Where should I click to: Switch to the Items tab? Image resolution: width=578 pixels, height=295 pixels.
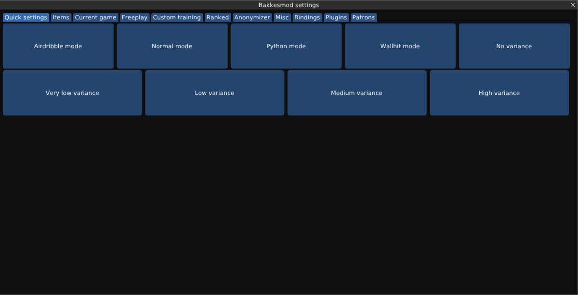pos(61,17)
